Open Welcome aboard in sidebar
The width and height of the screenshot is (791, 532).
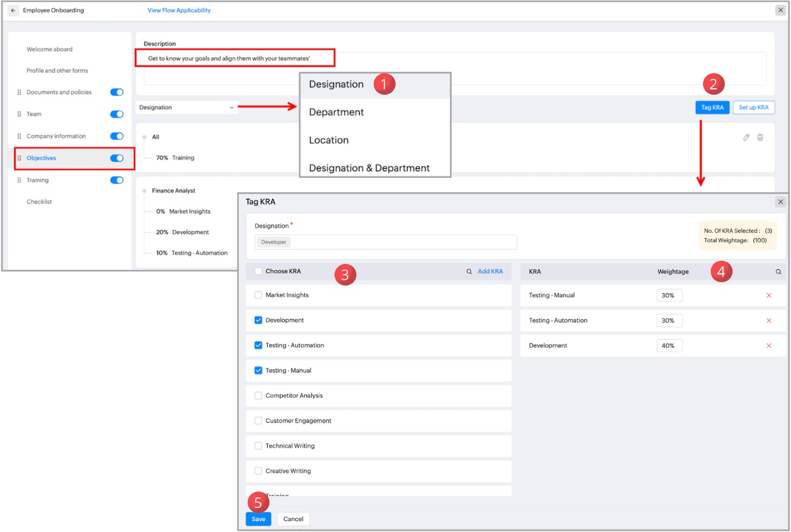point(49,49)
